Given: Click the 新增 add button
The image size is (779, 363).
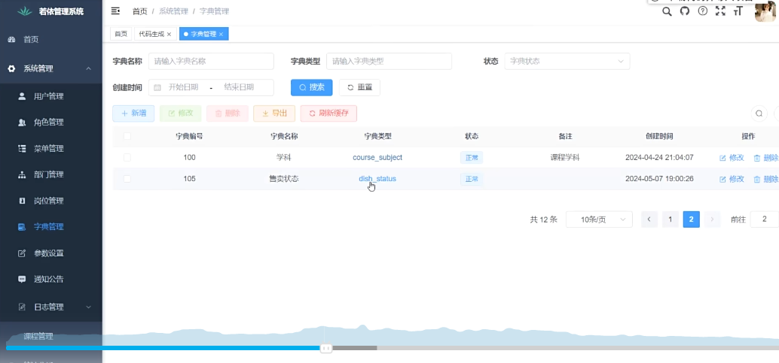Looking at the screenshot, I should pos(133,113).
